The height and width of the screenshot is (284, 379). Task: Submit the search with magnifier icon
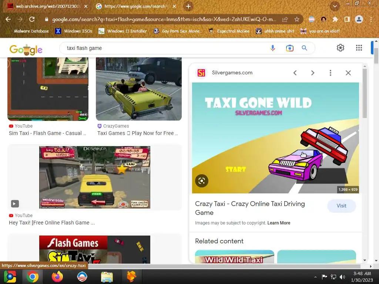[304, 48]
